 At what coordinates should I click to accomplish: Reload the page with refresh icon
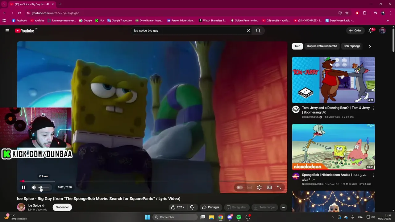19,13
